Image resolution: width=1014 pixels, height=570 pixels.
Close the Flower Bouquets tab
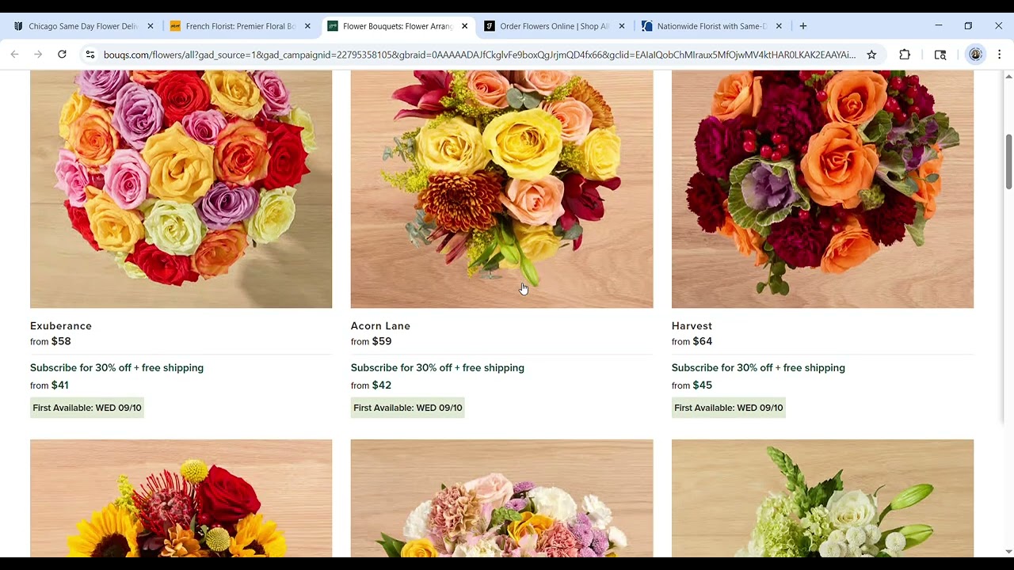pyautogui.click(x=464, y=26)
